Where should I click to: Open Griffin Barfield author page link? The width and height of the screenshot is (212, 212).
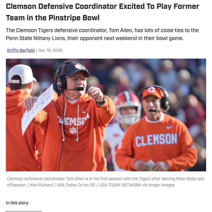click(21, 50)
